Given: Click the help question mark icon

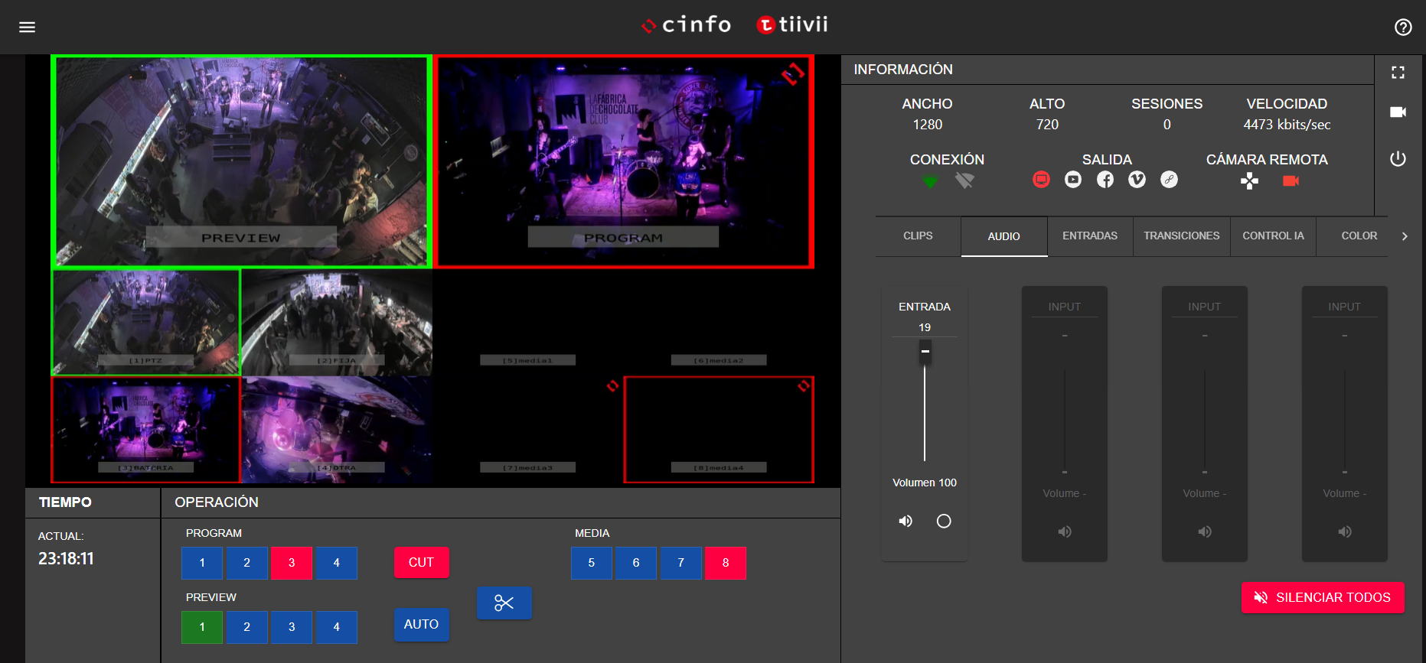Looking at the screenshot, I should [1402, 28].
